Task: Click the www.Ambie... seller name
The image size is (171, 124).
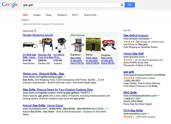Action: 30,63
